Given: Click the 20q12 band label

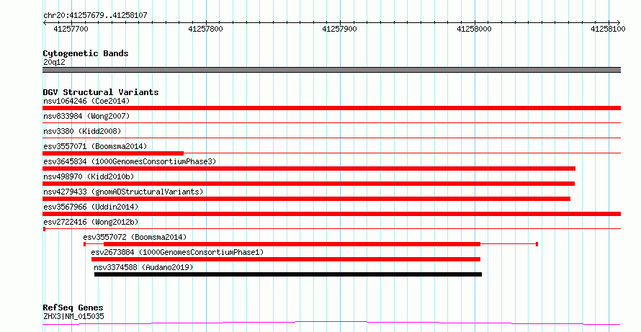Looking at the screenshot, I should tap(54, 62).
